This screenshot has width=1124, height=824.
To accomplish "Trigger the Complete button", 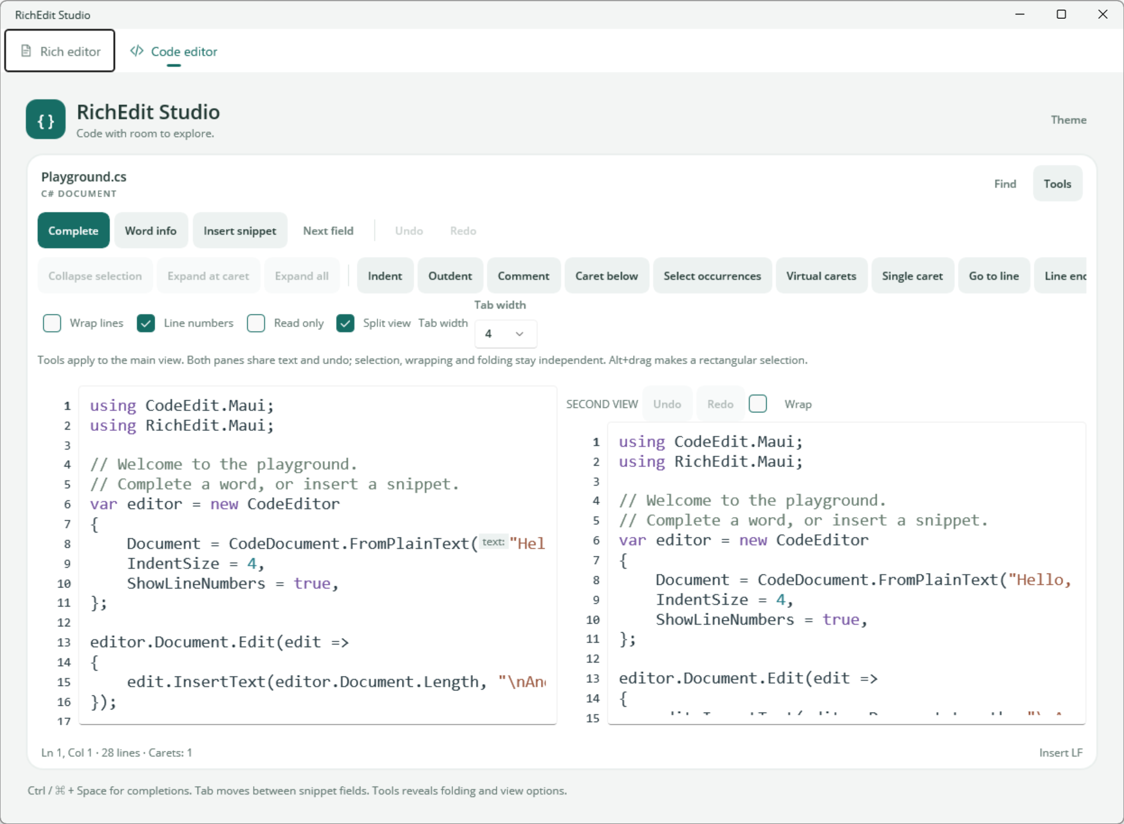I will tap(73, 231).
